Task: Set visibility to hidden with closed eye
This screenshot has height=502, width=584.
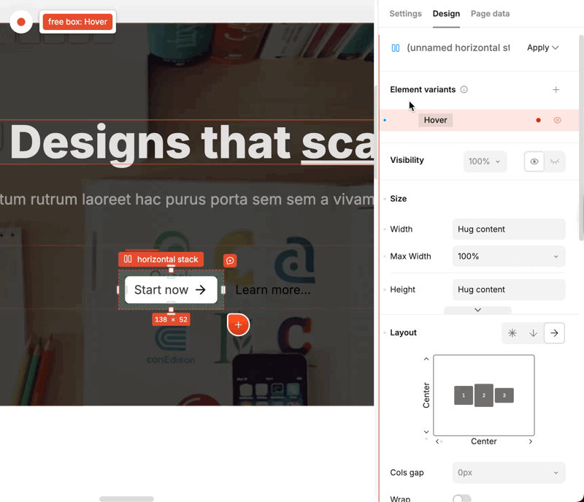Action: point(555,161)
